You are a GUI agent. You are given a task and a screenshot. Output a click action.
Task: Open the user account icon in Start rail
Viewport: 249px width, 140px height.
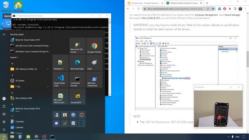[4, 98]
